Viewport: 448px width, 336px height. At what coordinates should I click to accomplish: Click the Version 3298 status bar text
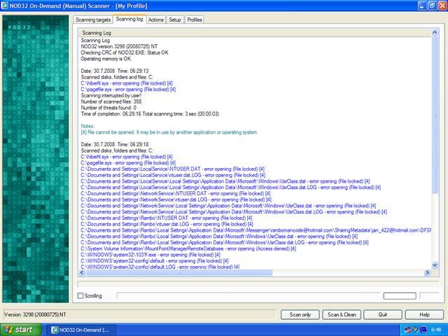pyautogui.click(x=35, y=314)
